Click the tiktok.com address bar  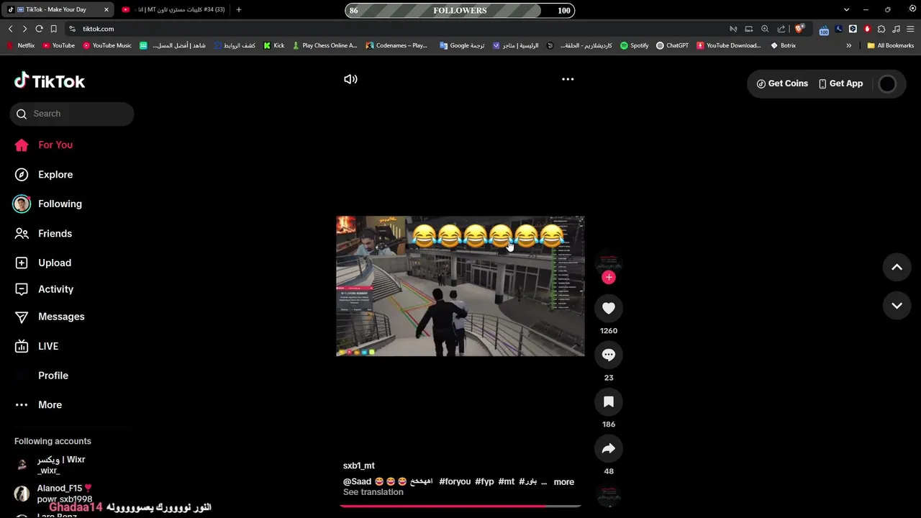(396, 29)
